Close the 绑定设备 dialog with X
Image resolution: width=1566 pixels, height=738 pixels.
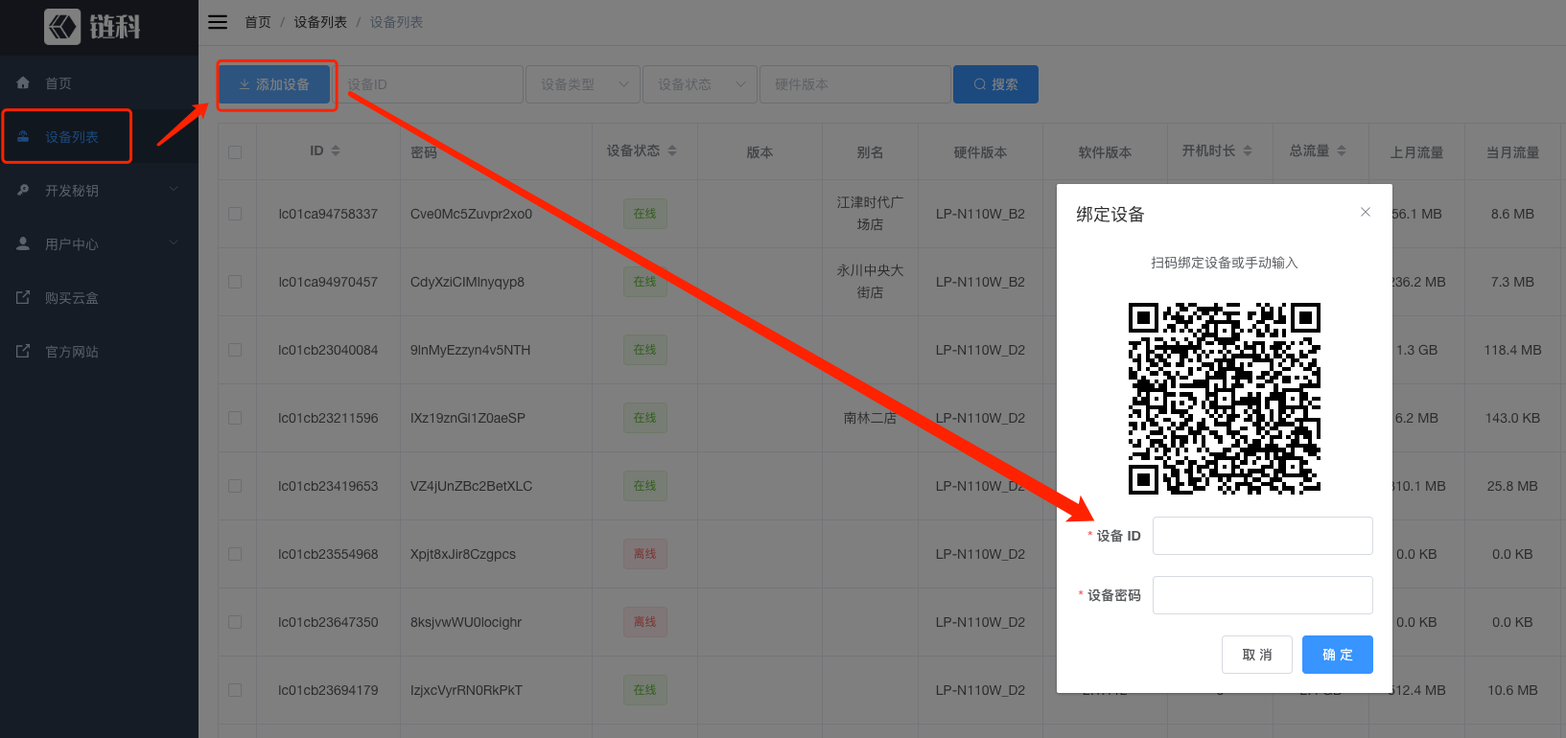tap(1366, 212)
